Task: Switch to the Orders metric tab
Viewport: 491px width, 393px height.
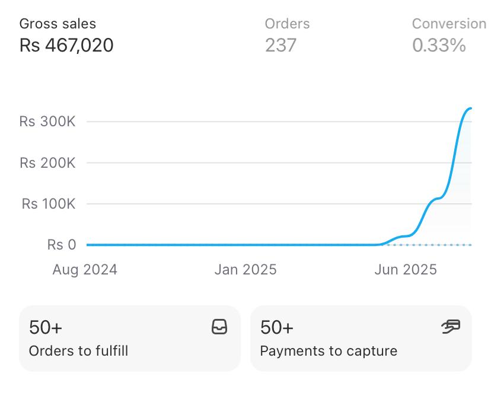Action: 287,24
